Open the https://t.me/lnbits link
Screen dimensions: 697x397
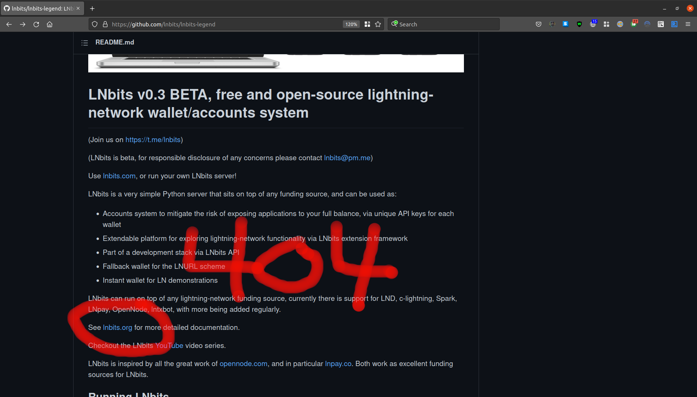click(x=153, y=139)
